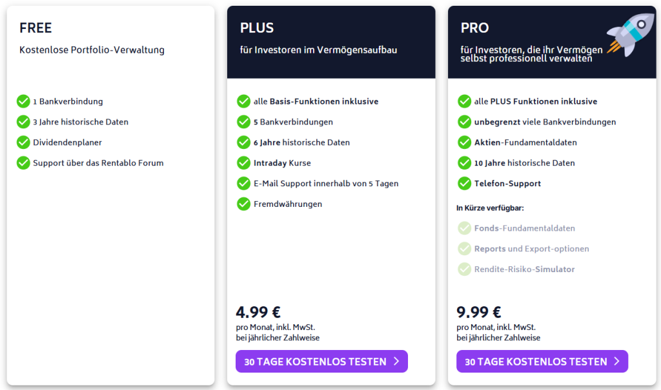
Task: Click the checkmark next to Fremdwährungen
Action: [x=243, y=204]
